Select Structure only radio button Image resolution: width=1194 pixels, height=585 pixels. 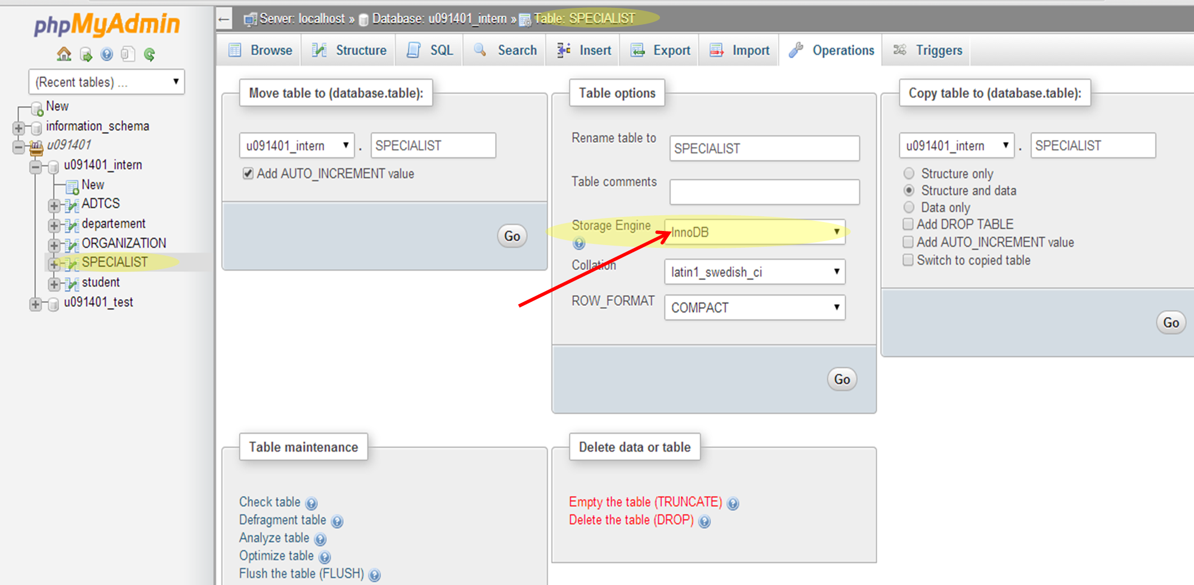(x=909, y=173)
